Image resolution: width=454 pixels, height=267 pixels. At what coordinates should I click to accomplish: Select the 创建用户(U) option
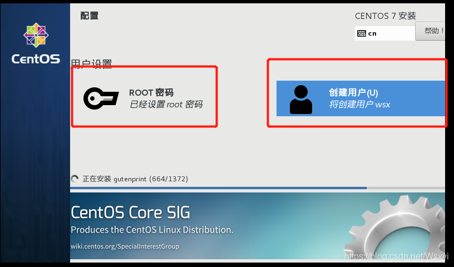[361, 98]
